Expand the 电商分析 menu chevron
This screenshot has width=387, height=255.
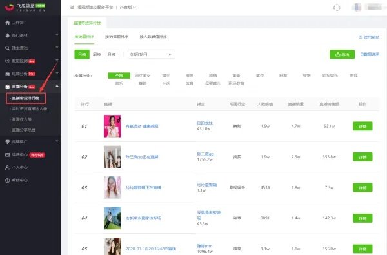tap(57, 73)
